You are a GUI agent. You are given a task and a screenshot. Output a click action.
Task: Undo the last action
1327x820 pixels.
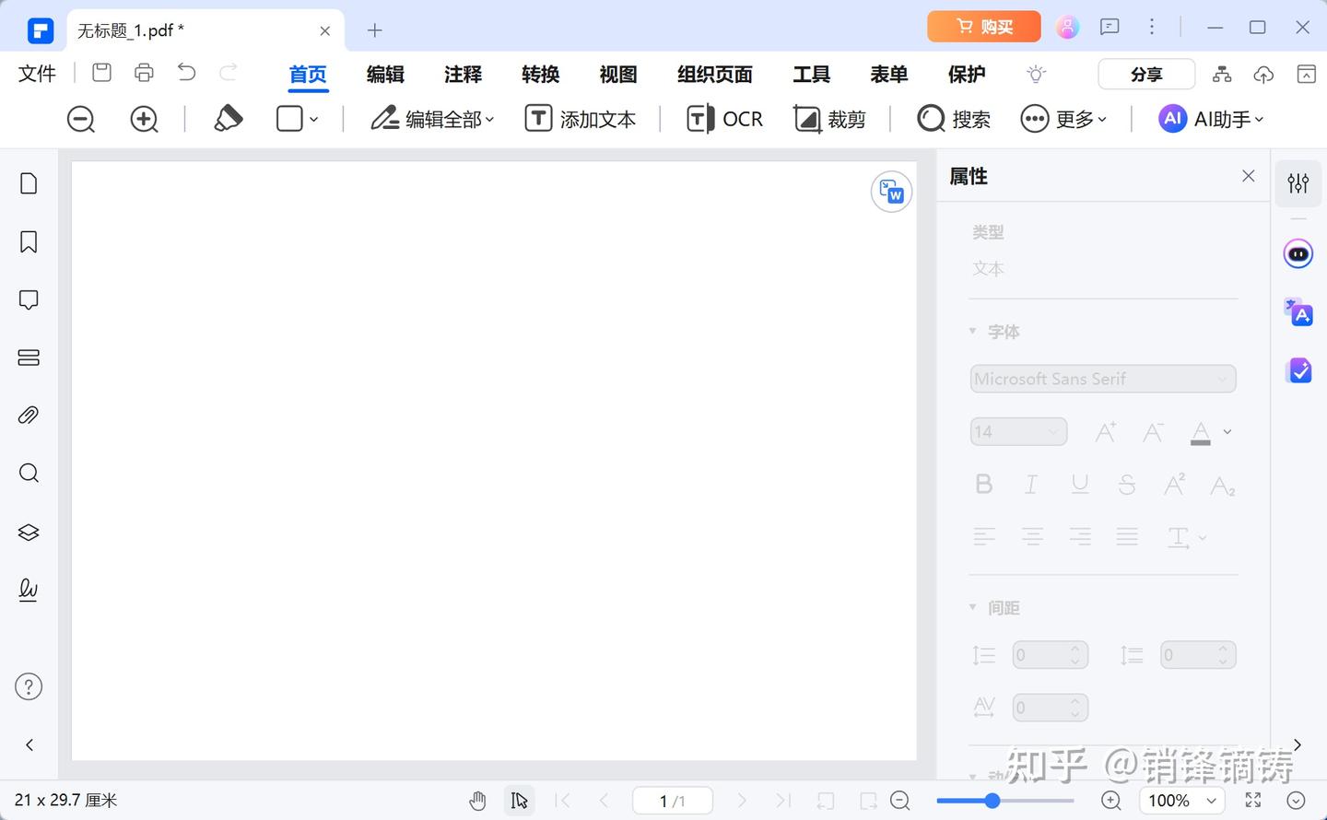[186, 73]
